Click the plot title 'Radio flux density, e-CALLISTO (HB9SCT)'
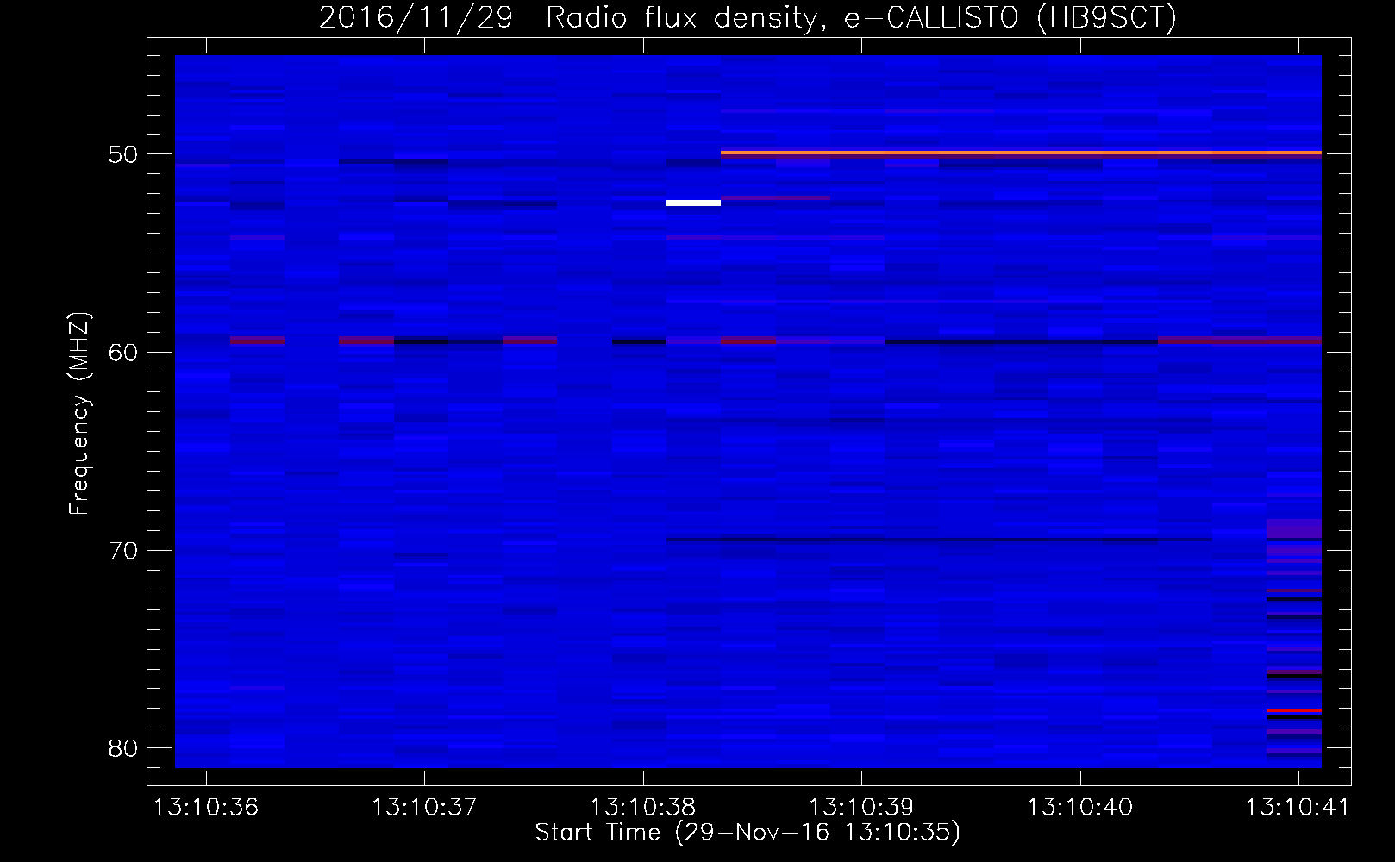1395x862 pixels. 860,18
